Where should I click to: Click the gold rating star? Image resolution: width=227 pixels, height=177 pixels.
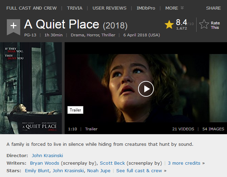[x=169, y=24]
